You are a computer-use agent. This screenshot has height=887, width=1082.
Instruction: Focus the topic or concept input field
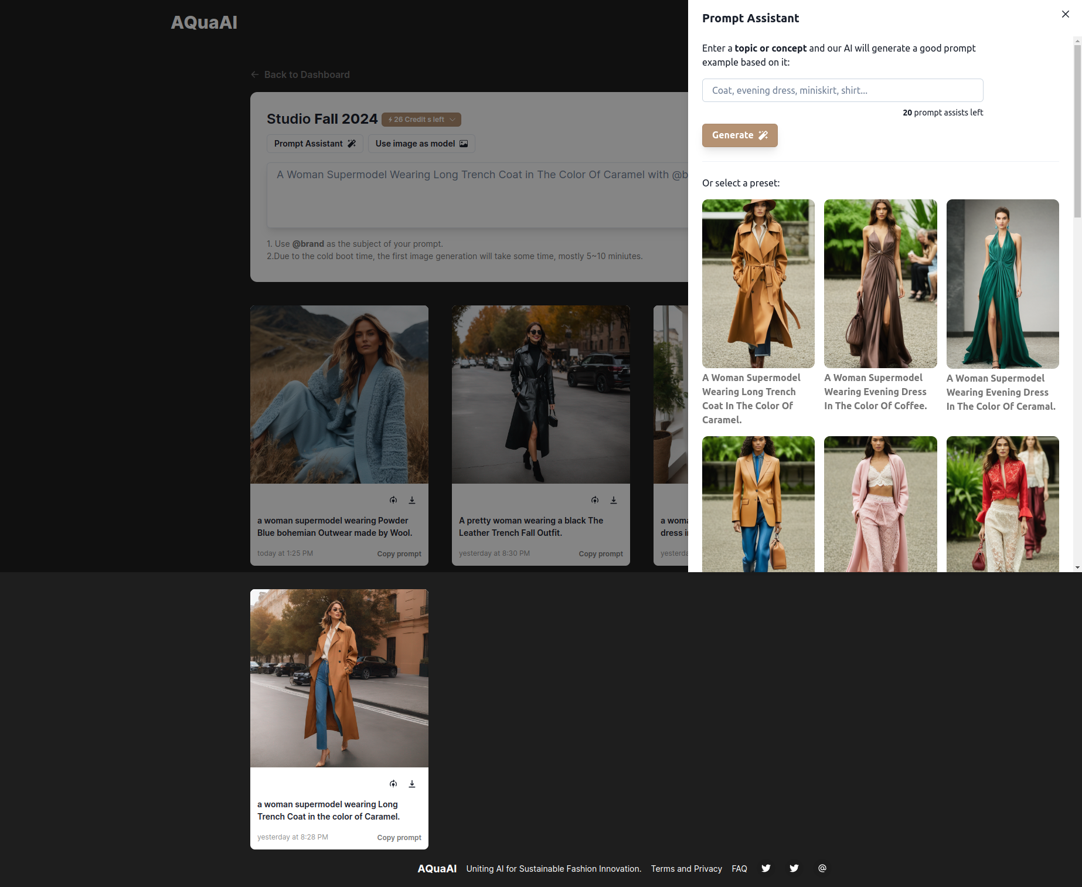842,90
